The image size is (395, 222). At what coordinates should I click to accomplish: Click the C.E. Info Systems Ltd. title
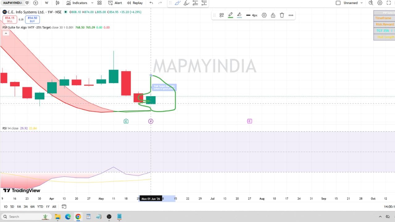point(26,12)
